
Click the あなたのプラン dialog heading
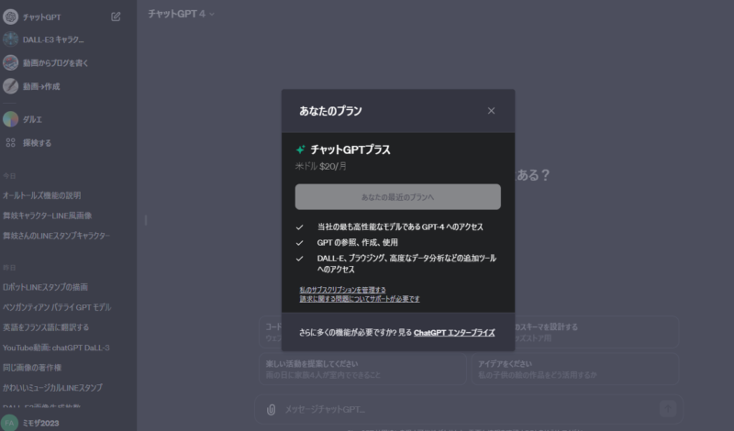(330, 111)
